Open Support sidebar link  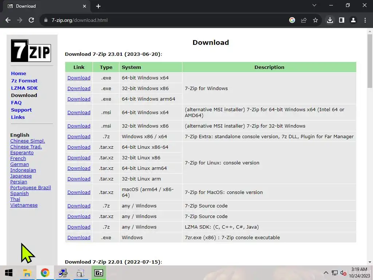pos(21,110)
